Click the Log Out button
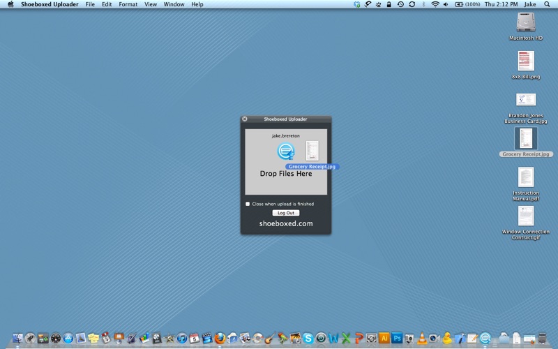Screen dimensions: 558x349 (286, 213)
